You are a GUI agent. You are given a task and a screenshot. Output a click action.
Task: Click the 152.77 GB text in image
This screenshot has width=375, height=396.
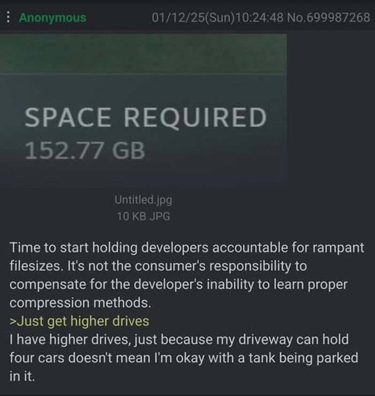(85, 150)
